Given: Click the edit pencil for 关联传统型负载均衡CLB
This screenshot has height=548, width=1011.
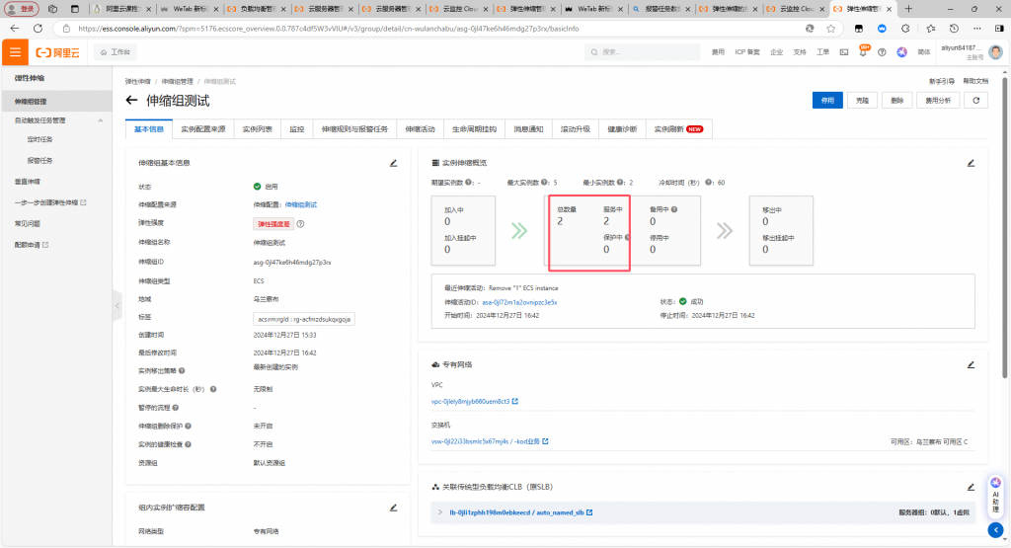Looking at the screenshot, I should (971, 488).
